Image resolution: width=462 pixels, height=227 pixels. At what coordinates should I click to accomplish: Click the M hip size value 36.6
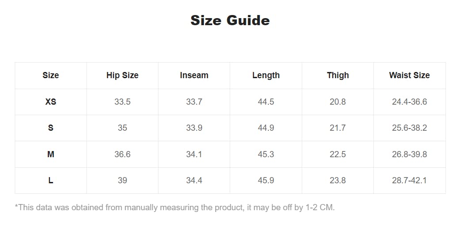point(122,154)
